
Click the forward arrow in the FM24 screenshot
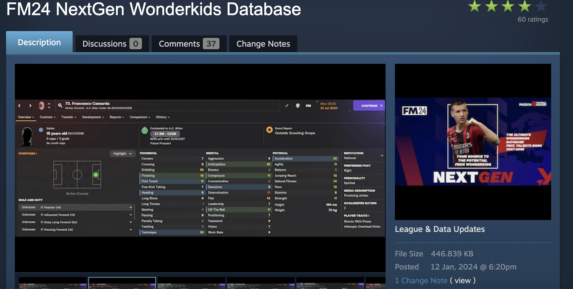[30, 105]
